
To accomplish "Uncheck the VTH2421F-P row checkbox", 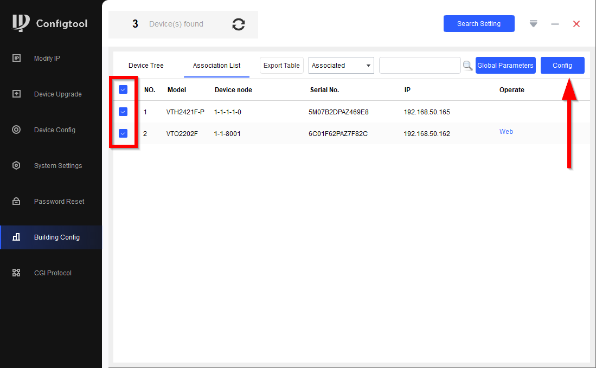I will (123, 112).
